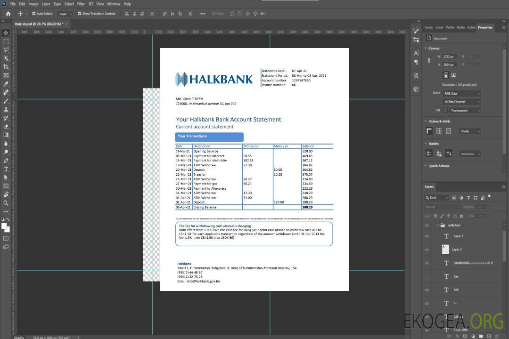Select the Path Selection arrow tool
Viewport: 509px width, 339px height.
pyautogui.click(x=6, y=178)
